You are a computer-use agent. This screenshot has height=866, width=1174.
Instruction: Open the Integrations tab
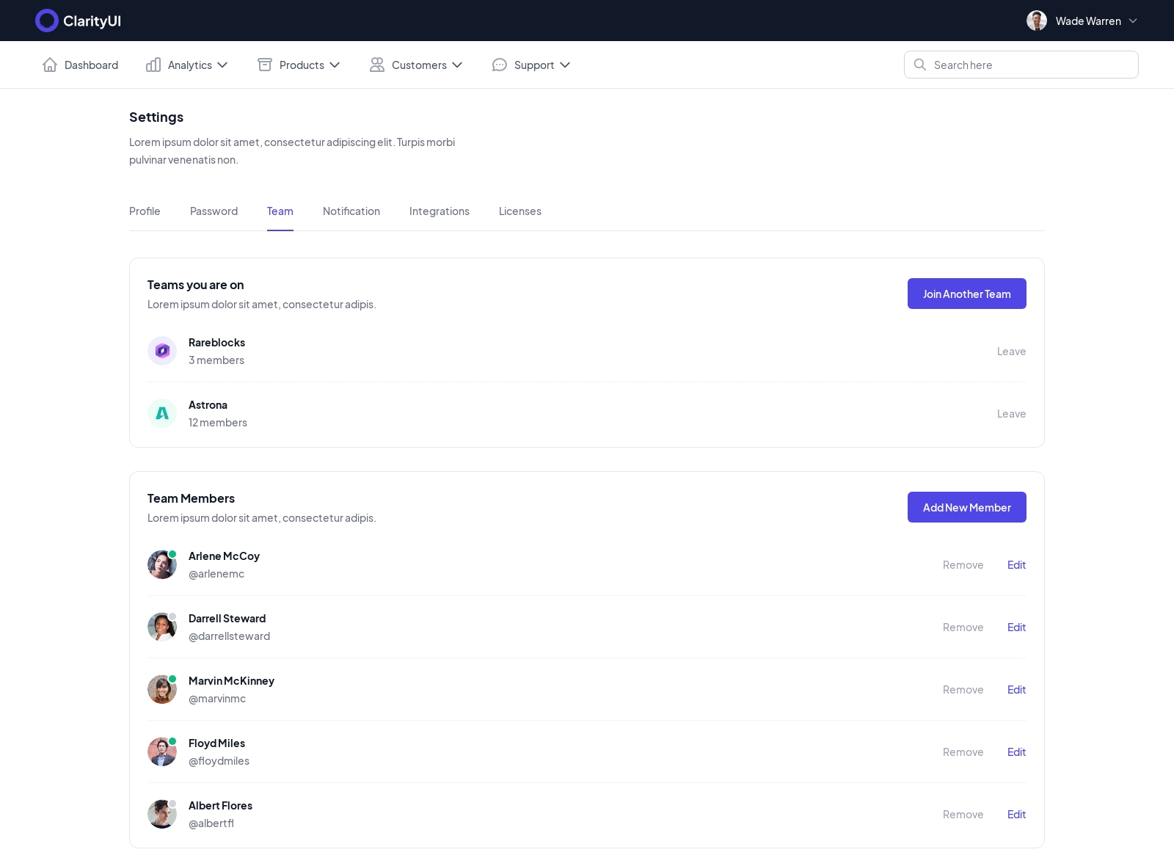(x=440, y=211)
